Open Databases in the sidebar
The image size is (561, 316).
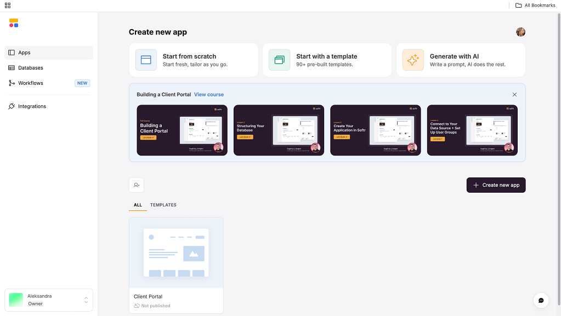(49, 67)
